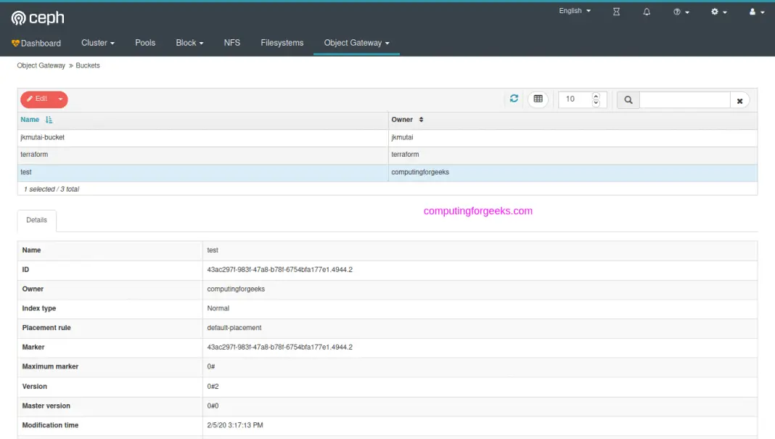
Task: Open the settings gear menu
Action: [x=715, y=12]
